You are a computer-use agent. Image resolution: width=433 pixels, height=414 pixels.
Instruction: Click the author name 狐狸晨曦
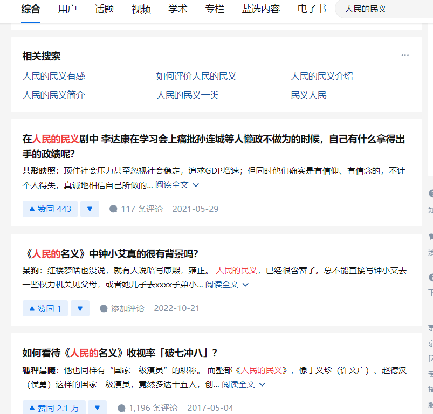point(39,370)
